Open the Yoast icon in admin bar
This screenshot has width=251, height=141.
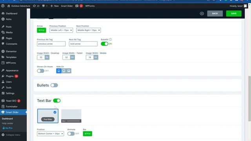tap(77, 6)
